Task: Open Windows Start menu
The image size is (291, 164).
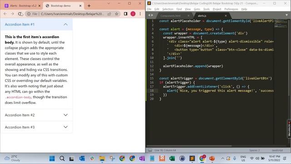Action: pyautogui.click(x=52, y=159)
